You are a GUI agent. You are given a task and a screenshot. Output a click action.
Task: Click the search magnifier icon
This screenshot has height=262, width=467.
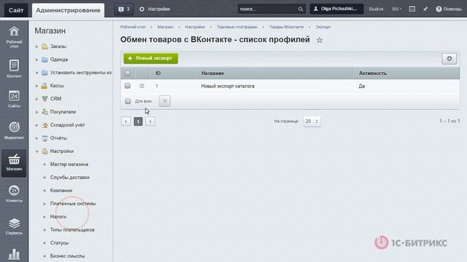coord(301,9)
